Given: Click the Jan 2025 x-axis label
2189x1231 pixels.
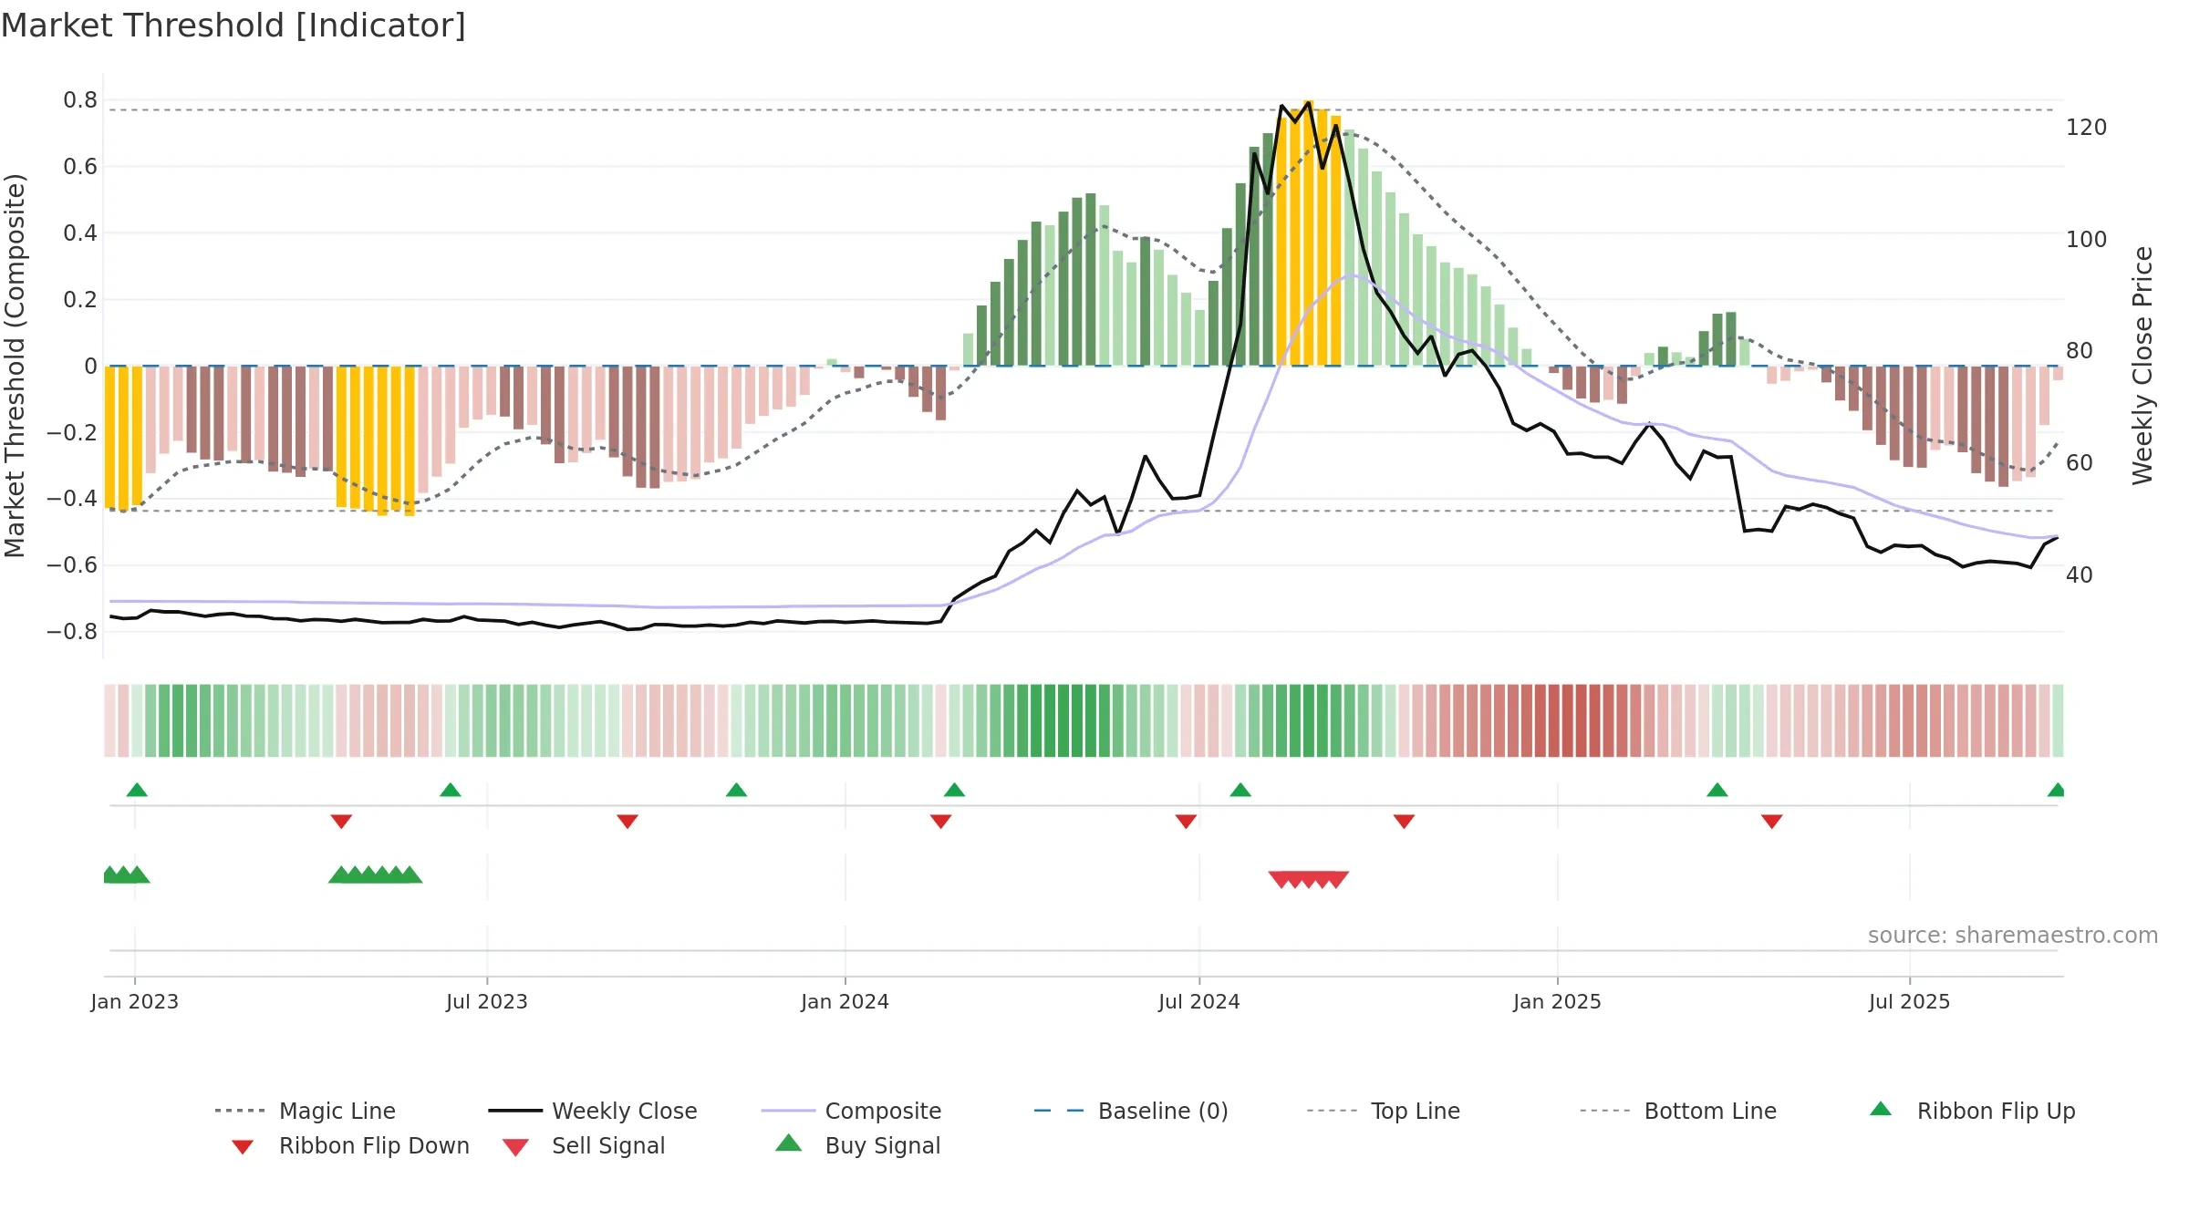Looking at the screenshot, I should pyautogui.click(x=1557, y=1001).
